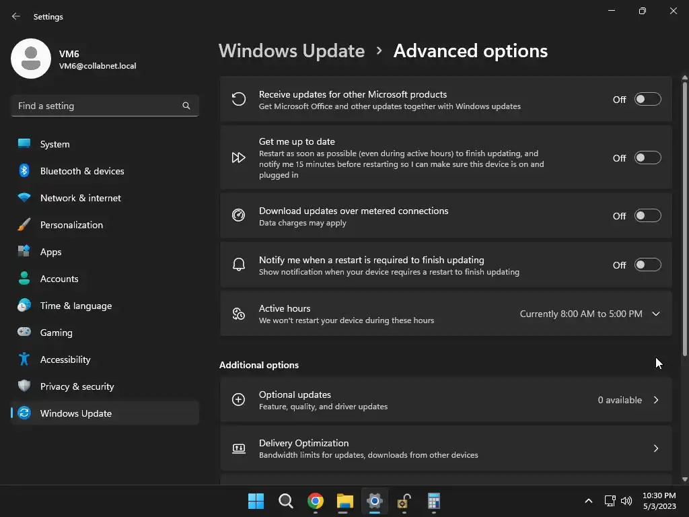Click the Privacy & security shield icon

coord(24,386)
